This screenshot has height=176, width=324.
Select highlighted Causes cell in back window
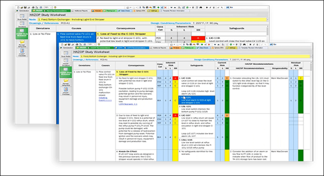coord(76,38)
